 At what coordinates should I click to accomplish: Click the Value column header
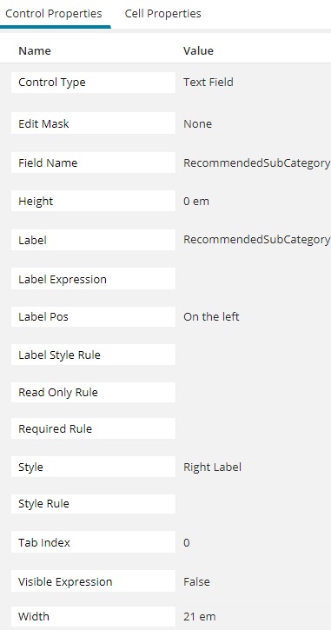[198, 50]
